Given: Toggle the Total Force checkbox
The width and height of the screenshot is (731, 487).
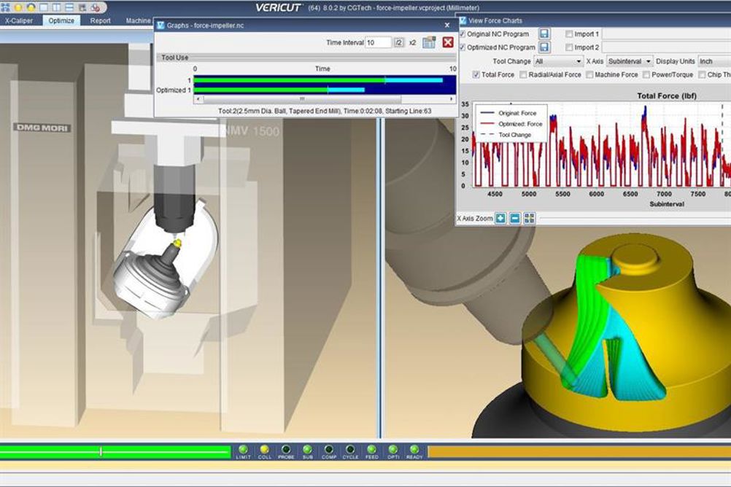Looking at the screenshot, I should [476, 74].
